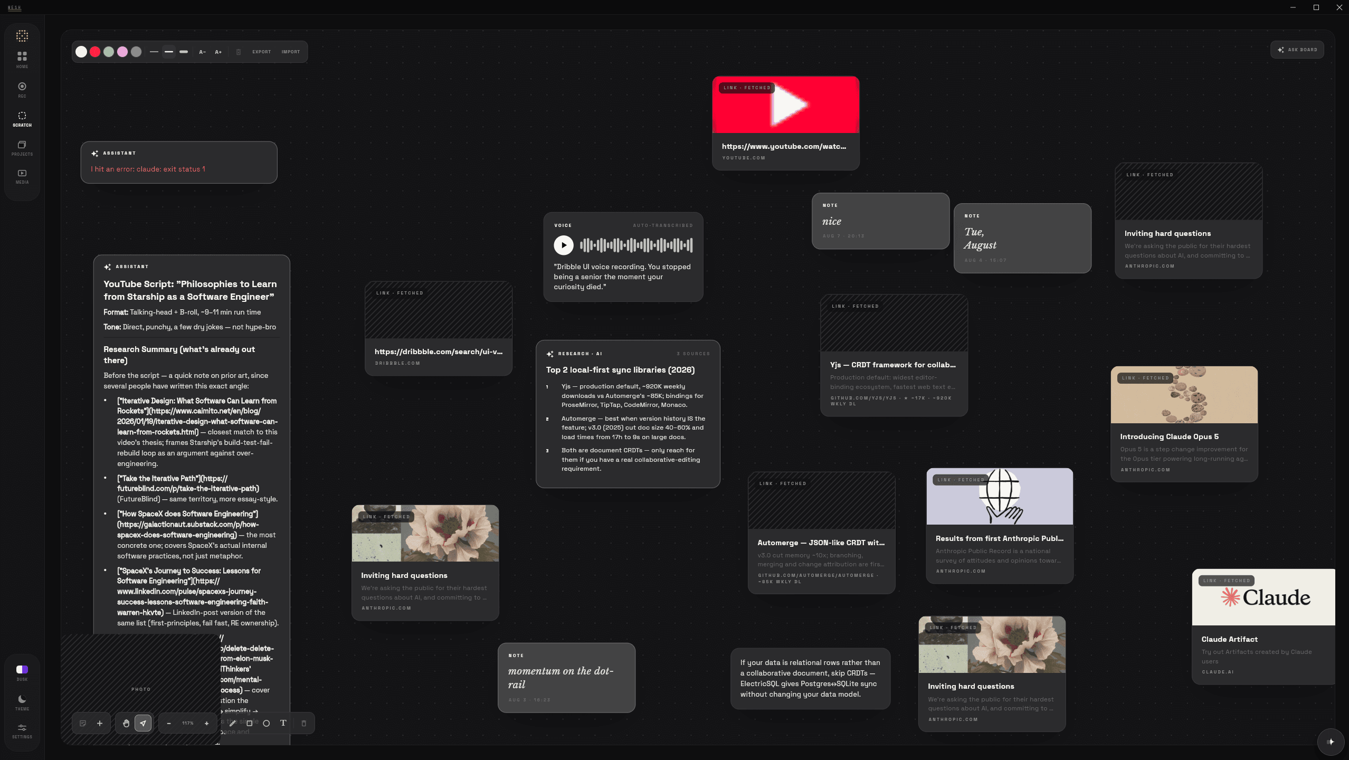The image size is (1349, 760).
Task: Choose the thick stroke width
Action: [x=184, y=52]
